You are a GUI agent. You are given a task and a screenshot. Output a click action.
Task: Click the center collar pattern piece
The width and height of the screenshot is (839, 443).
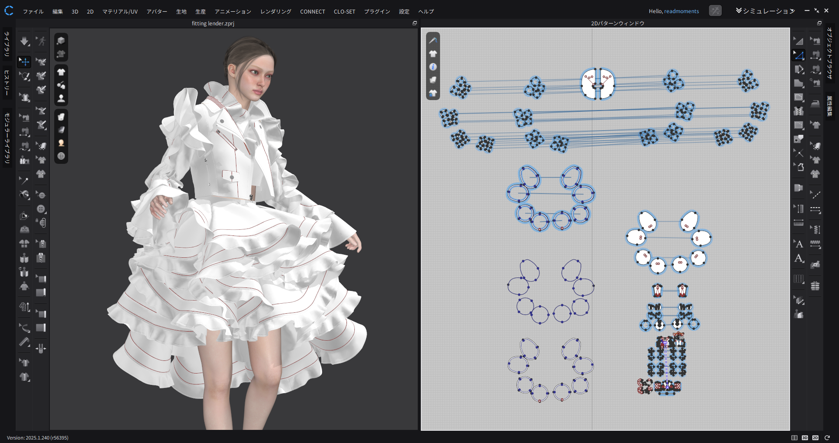597,83
